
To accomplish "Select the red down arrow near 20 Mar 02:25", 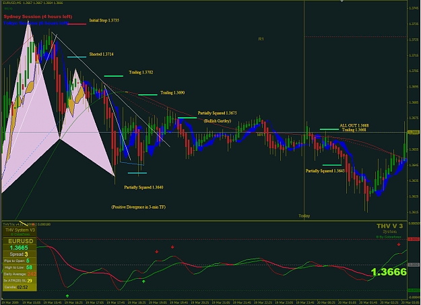I will click(x=399, y=244).
